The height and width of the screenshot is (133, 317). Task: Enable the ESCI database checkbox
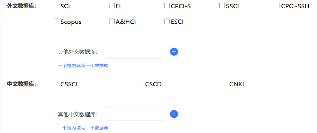167,21
